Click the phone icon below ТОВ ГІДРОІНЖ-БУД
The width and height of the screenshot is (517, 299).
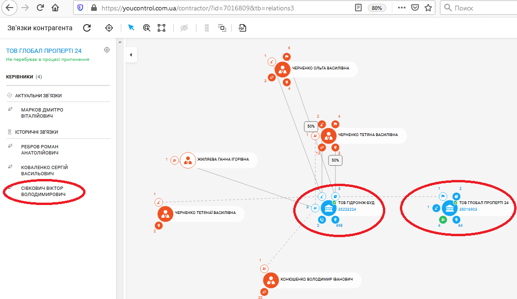(322, 220)
